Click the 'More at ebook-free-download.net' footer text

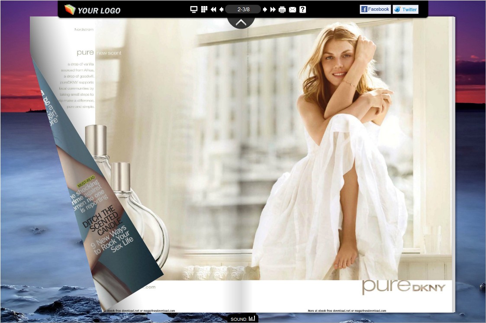coord(347,310)
